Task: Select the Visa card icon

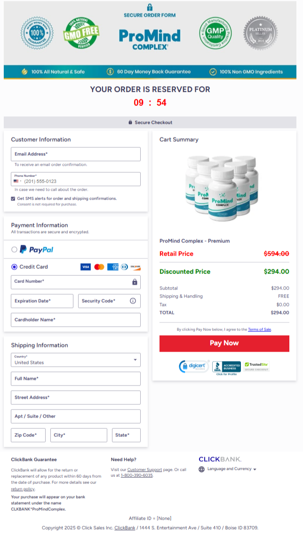Action: coord(86,267)
